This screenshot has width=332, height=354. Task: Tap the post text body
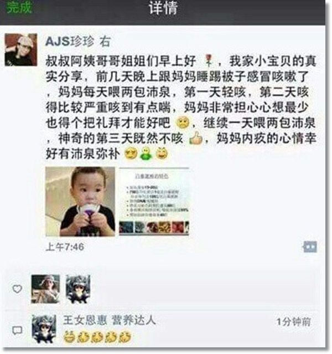(181, 107)
